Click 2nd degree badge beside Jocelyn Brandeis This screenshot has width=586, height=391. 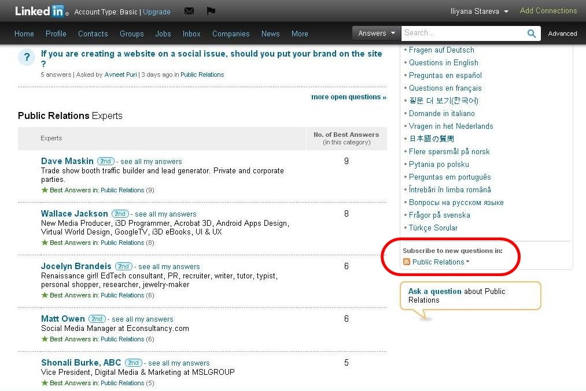tap(123, 266)
